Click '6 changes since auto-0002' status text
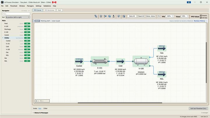 (189, 117)
